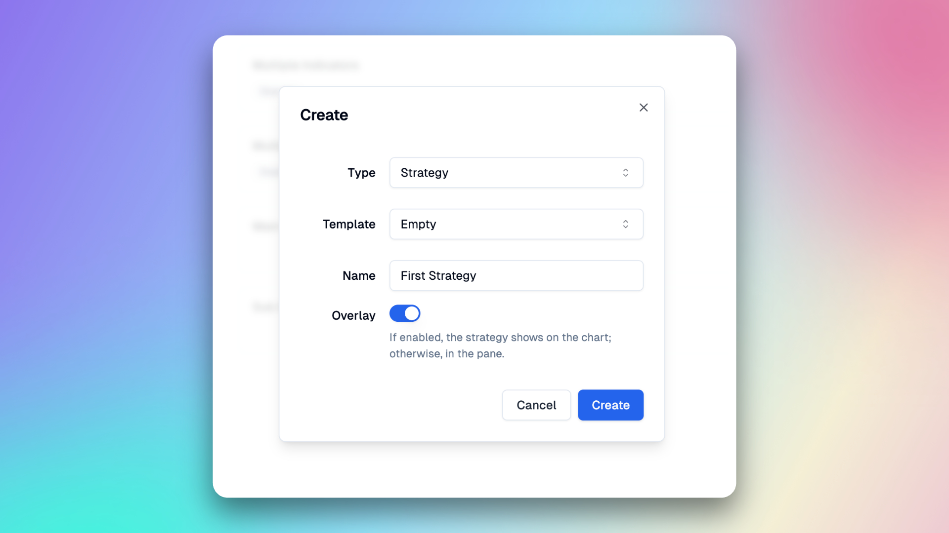The width and height of the screenshot is (949, 533).
Task: Click the Type field stepper down arrow
Action: [x=625, y=175]
